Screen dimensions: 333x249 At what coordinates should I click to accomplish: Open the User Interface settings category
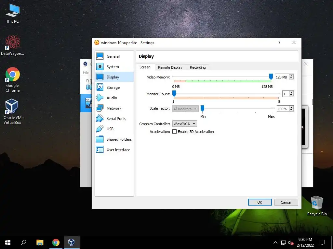114,150
